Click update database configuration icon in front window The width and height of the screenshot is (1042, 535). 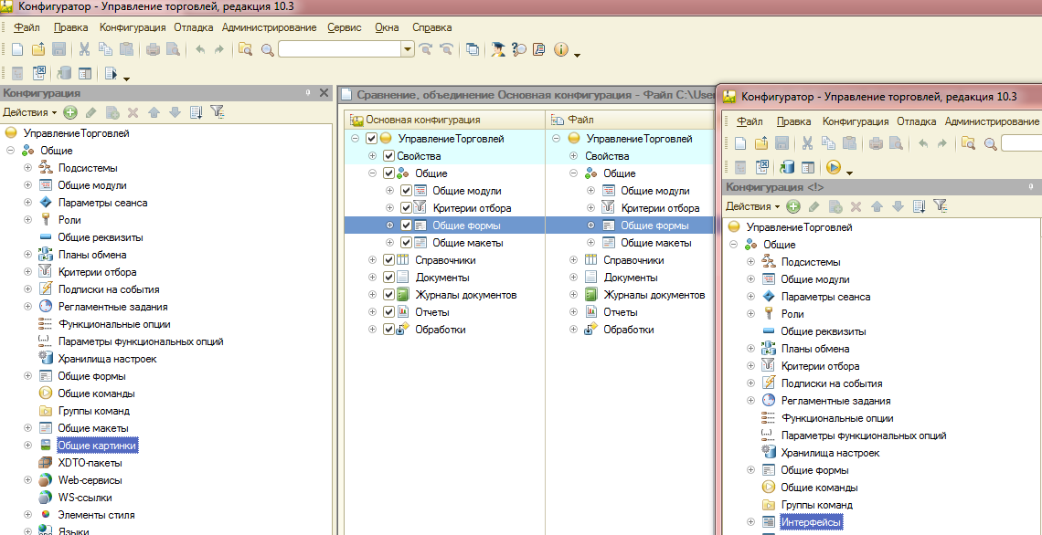coord(786,167)
